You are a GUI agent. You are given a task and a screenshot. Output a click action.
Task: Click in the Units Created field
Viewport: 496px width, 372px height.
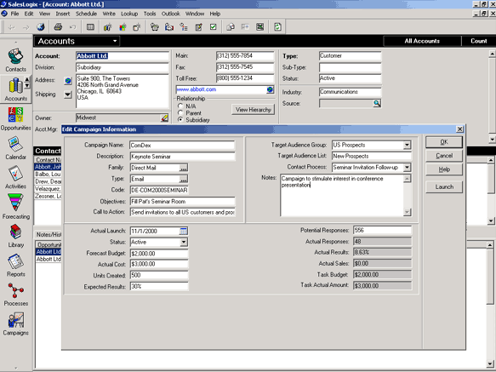(159, 276)
